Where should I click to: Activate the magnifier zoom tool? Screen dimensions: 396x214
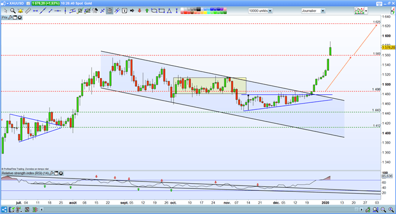tap(13, 10)
